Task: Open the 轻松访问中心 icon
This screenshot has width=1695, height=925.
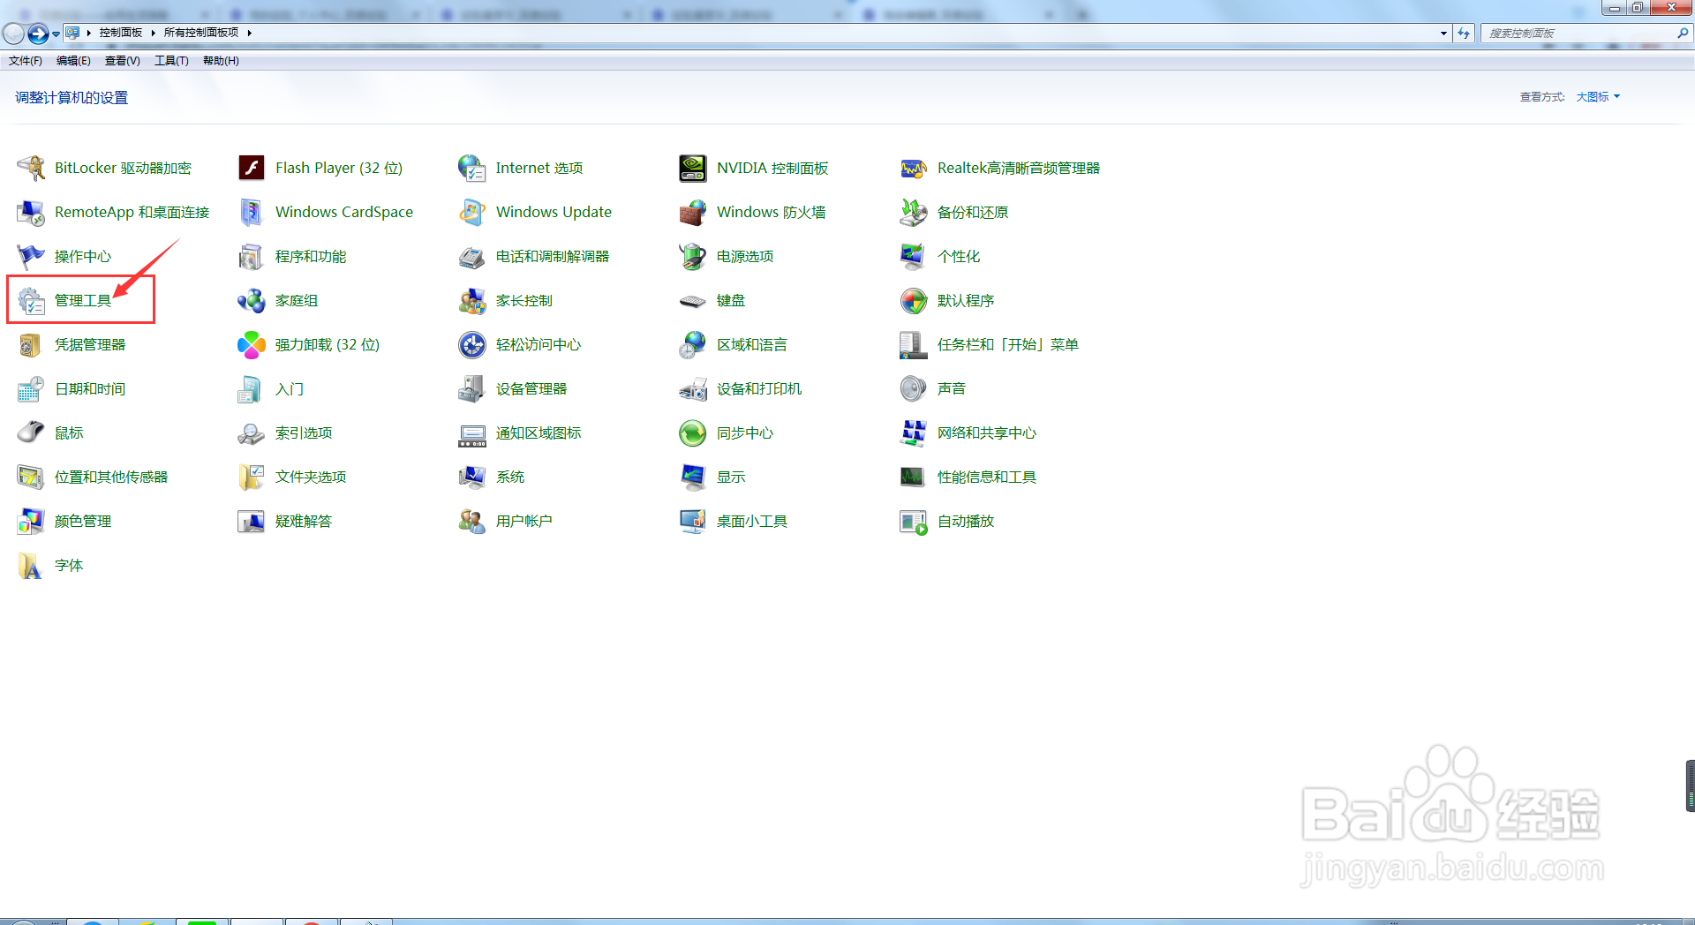Action: (472, 344)
